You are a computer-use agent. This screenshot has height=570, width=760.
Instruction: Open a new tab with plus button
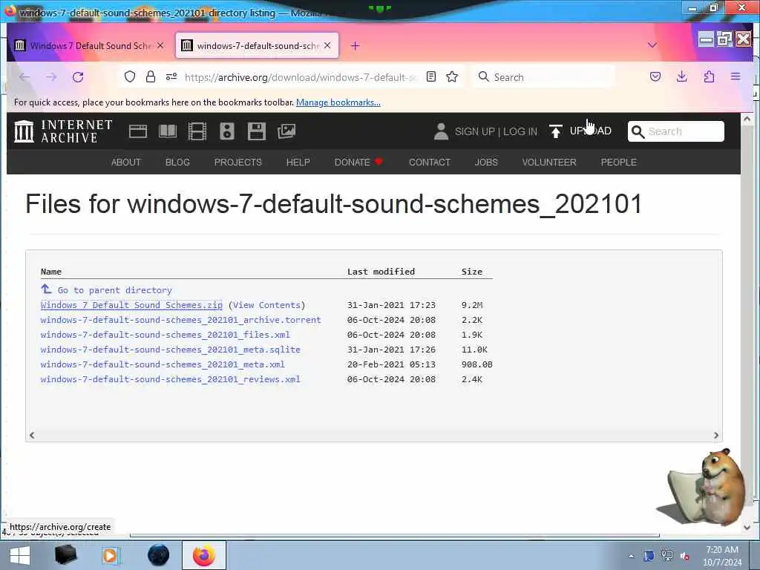click(x=355, y=45)
